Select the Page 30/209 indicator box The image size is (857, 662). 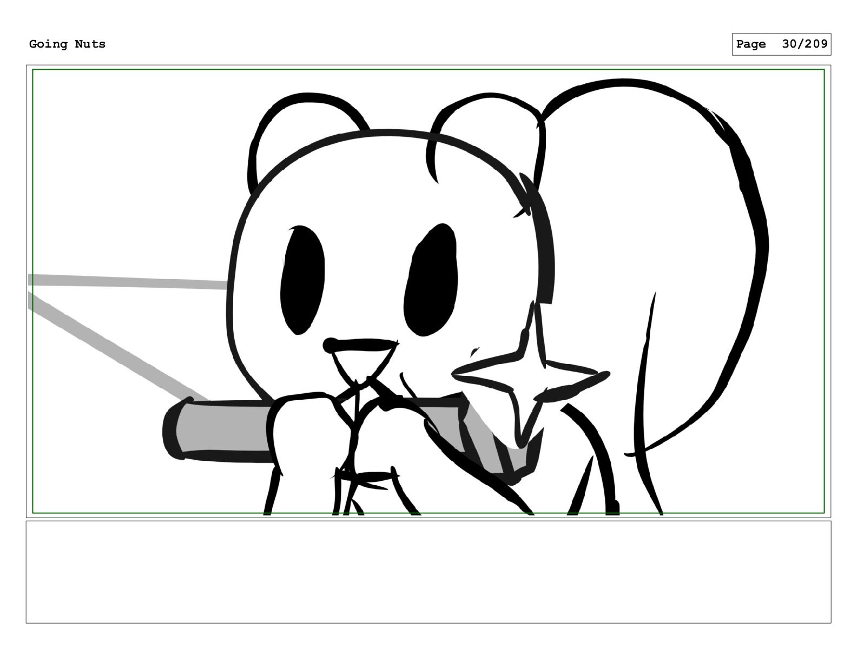click(x=781, y=44)
